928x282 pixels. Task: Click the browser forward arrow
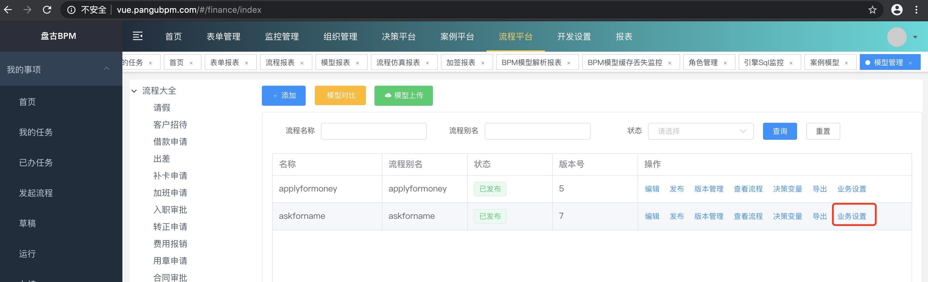tap(27, 10)
